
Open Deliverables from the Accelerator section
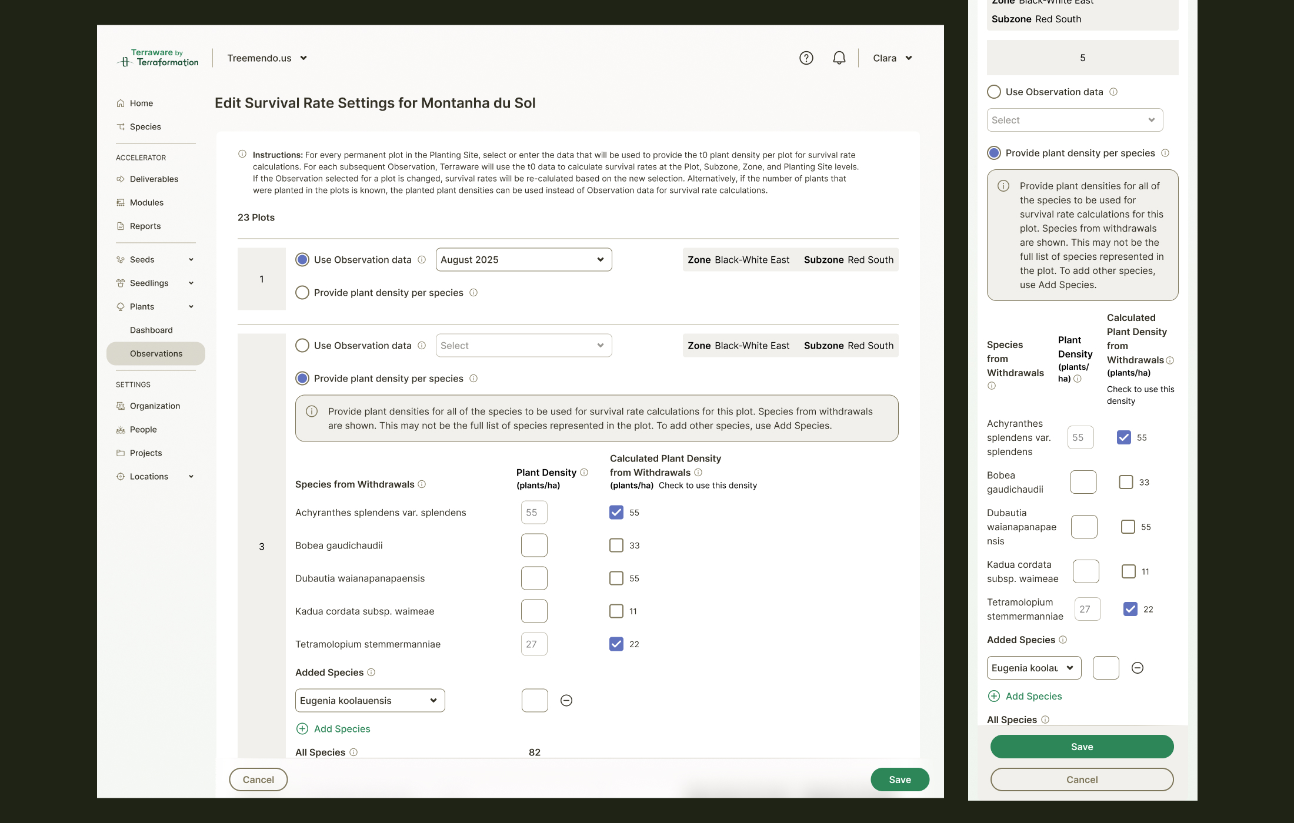coord(121,179)
